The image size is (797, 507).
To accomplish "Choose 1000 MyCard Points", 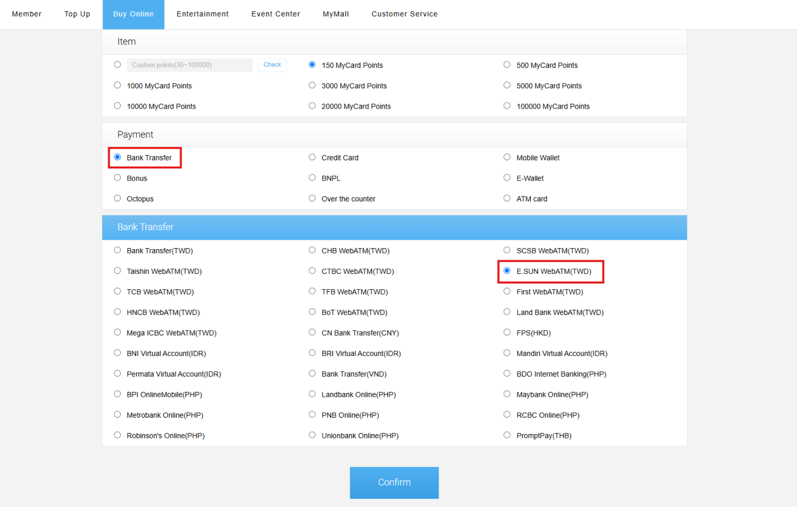I will (117, 85).
